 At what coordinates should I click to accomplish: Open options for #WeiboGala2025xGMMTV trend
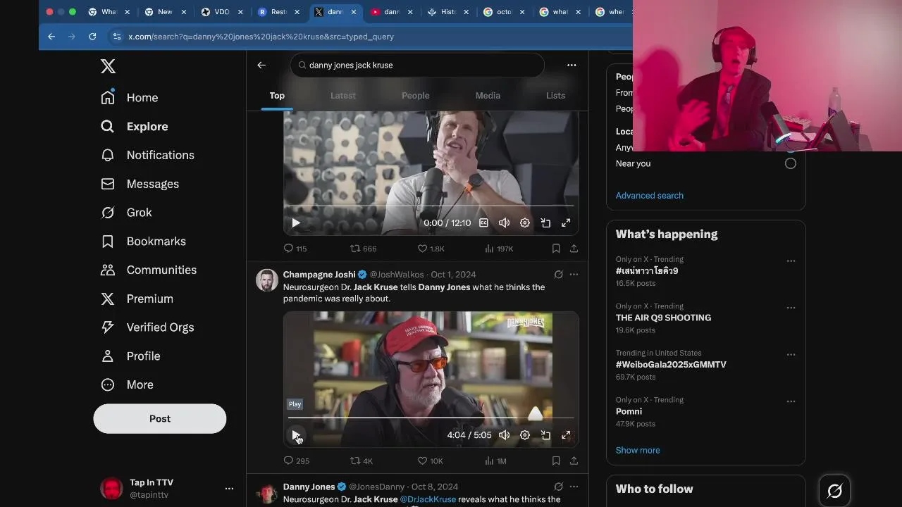click(x=791, y=354)
